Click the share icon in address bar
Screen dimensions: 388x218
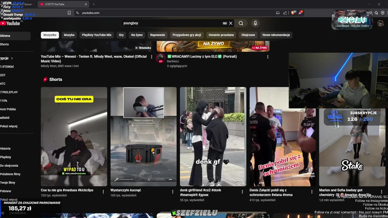click(x=285, y=13)
